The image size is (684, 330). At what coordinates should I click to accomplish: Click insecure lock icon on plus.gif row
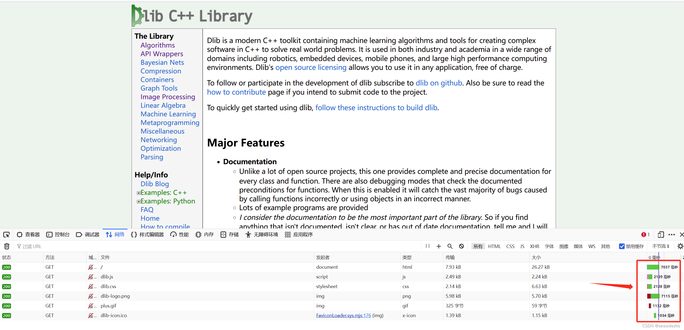point(91,306)
